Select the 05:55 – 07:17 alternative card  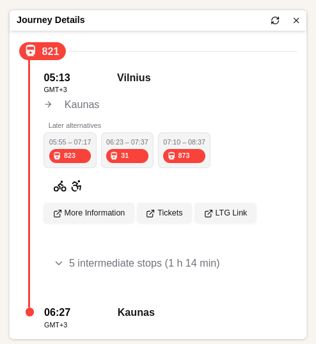(x=70, y=150)
